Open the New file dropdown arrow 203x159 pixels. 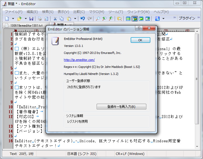tap(13, 19)
